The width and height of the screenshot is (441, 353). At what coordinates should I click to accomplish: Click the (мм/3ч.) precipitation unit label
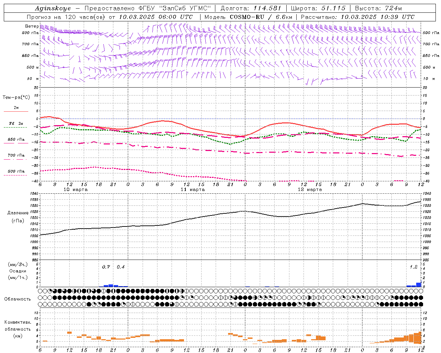(x=18, y=264)
